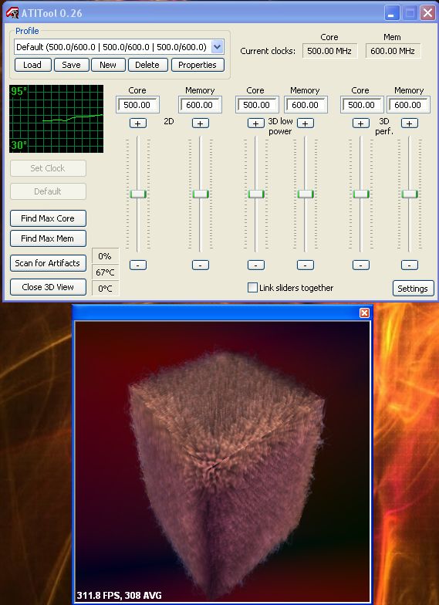Enable Link sliders together checkbox
This screenshot has width=439, height=605.
252,287
